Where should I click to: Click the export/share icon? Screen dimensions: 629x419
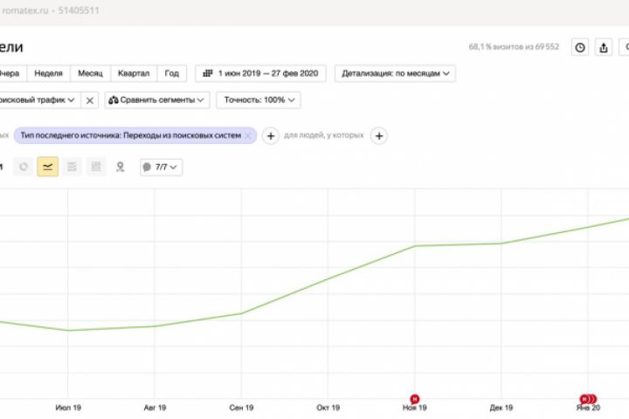(x=604, y=48)
